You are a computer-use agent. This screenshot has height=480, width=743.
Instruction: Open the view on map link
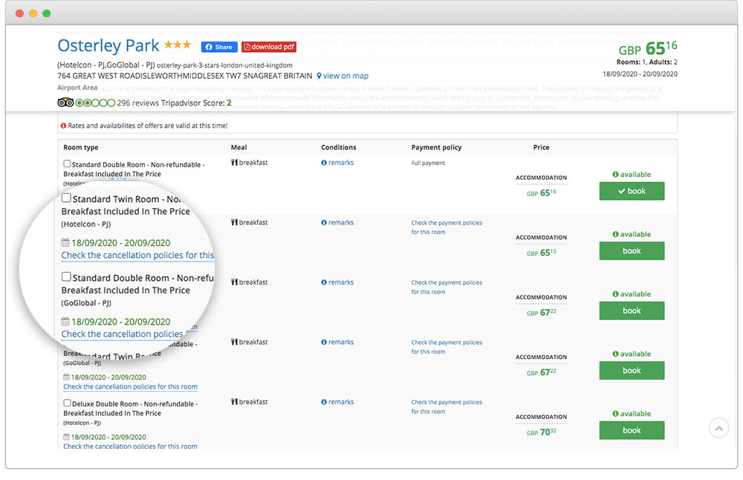pyautogui.click(x=345, y=76)
